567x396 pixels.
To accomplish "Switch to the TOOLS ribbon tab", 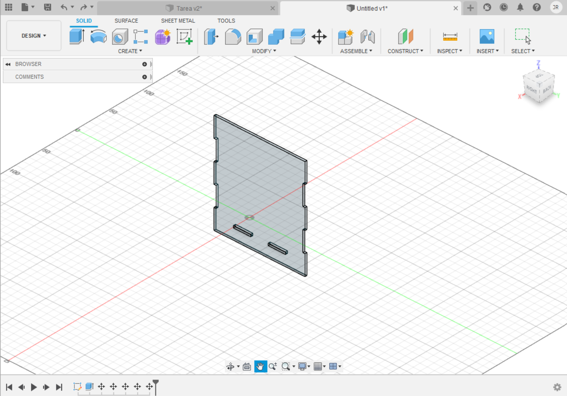I will point(226,21).
